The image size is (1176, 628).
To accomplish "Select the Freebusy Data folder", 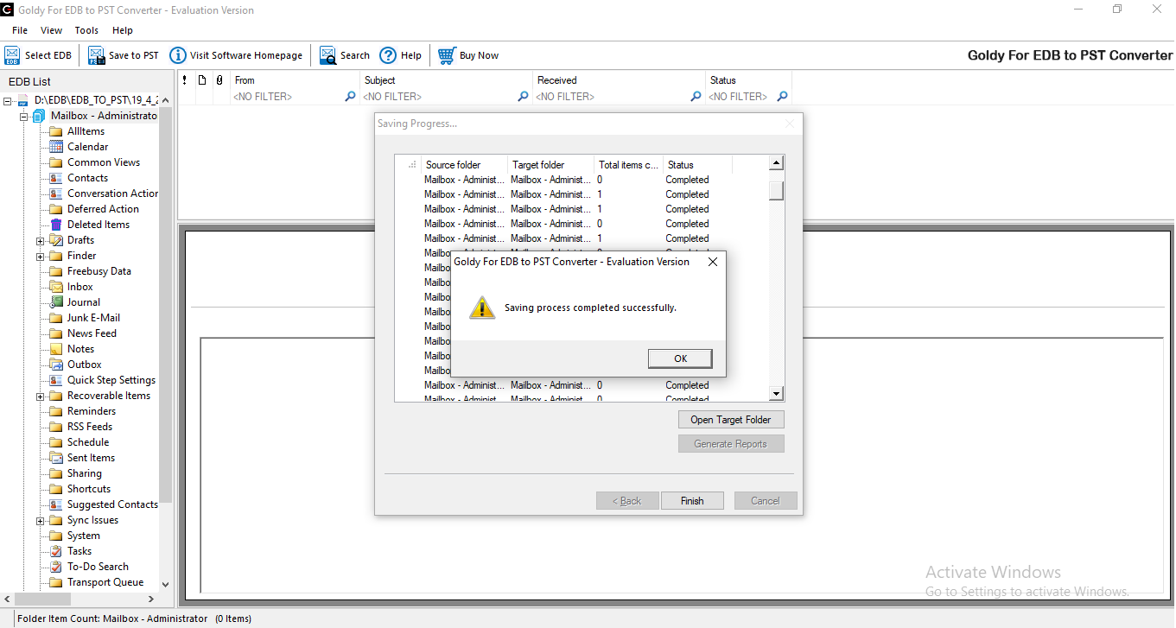I will [99, 271].
